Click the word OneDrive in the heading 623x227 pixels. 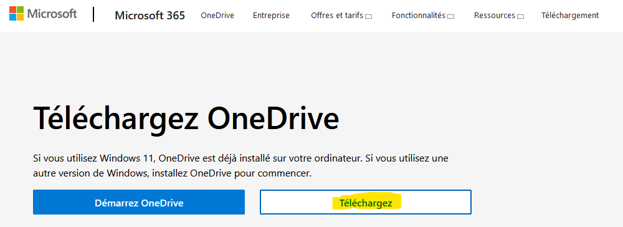[273, 117]
